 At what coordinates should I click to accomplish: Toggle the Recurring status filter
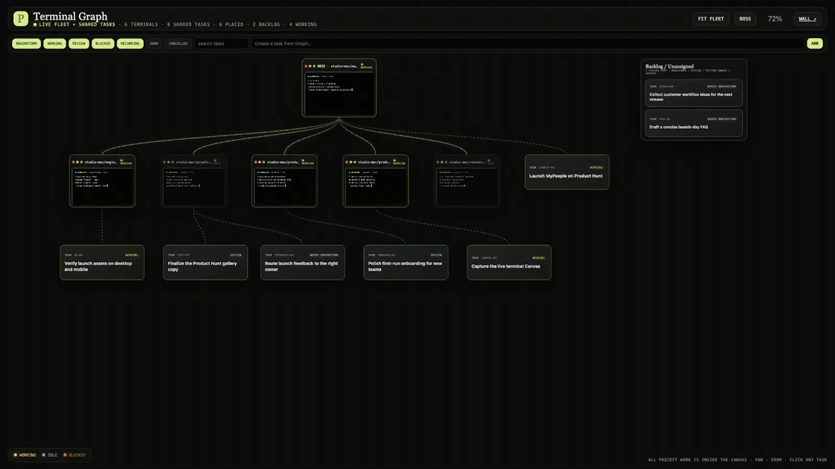click(130, 44)
